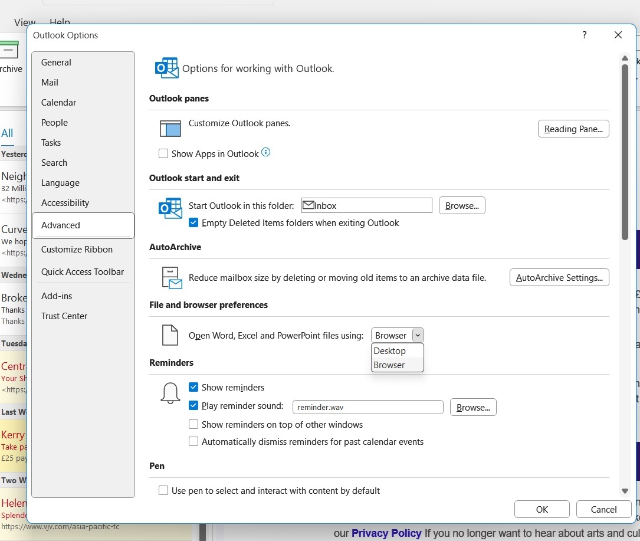
Task: Click the Archive icon in the Outlook ribbon behind
Action: [9, 50]
